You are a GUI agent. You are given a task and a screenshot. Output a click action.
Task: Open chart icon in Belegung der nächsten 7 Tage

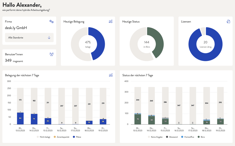(111, 75)
